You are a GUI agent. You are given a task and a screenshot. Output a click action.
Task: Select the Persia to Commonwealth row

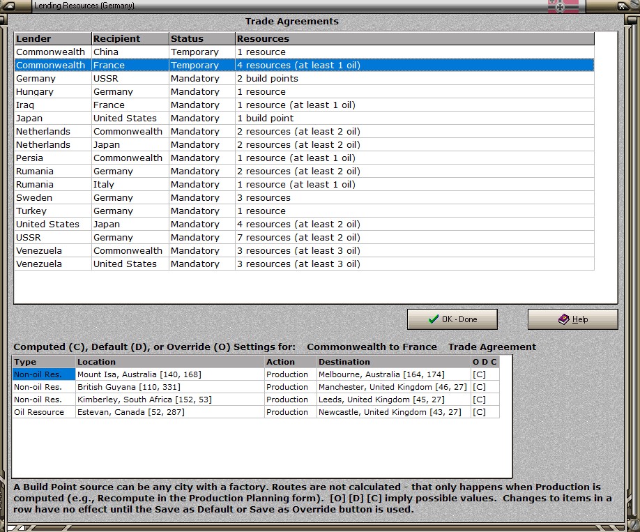click(304, 158)
